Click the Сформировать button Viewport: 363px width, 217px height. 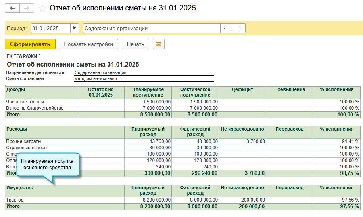pyautogui.click(x=30, y=44)
